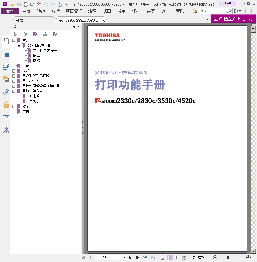Select the touch mode hand icon
Viewport: 257px width, 262px height.
click(60, 4)
